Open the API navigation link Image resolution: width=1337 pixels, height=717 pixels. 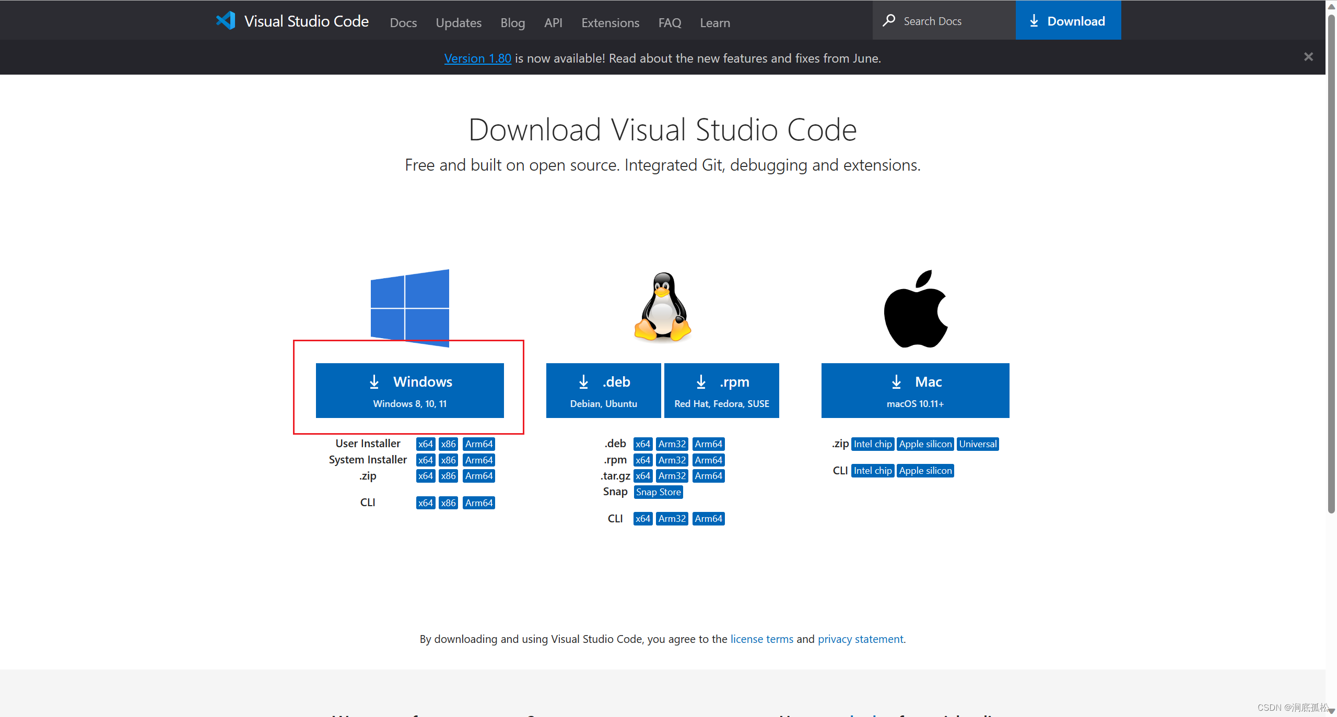tap(553, 22)
